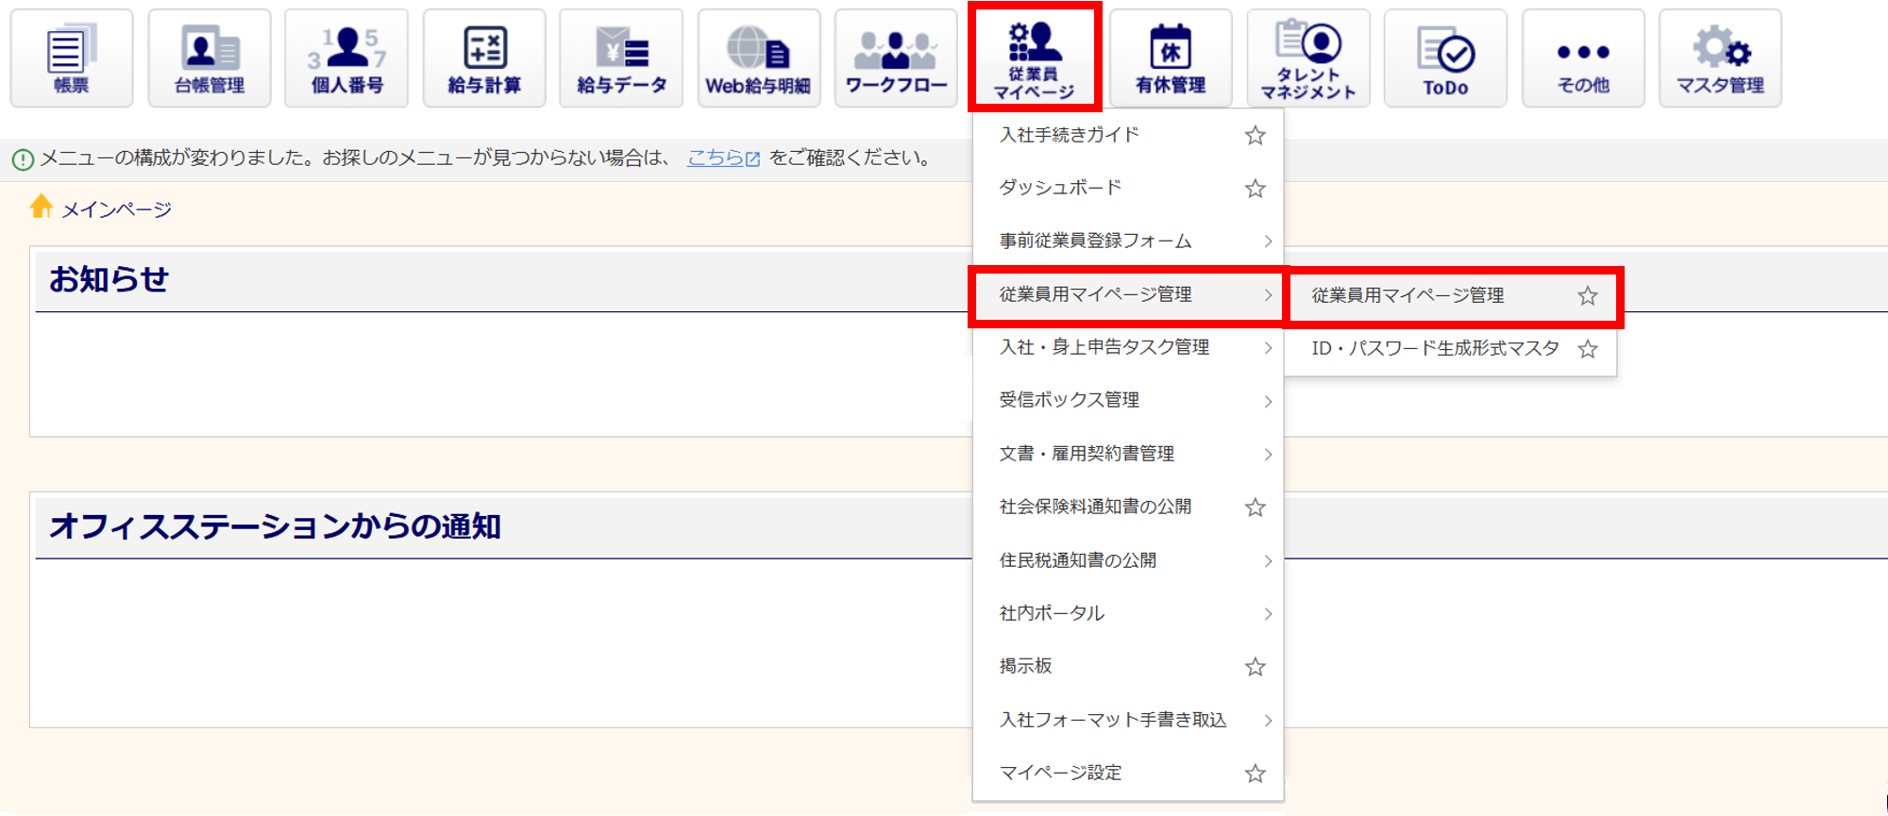Image resolution: width=1888 pixels, height=816 pixels.
Task: Open the 帳票 toolbar icon
Action: 71,58
